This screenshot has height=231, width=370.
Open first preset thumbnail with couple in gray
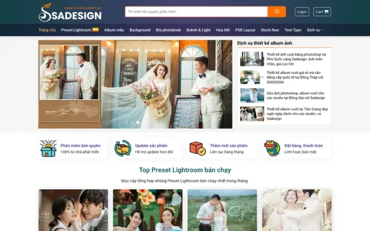(73, 210)
